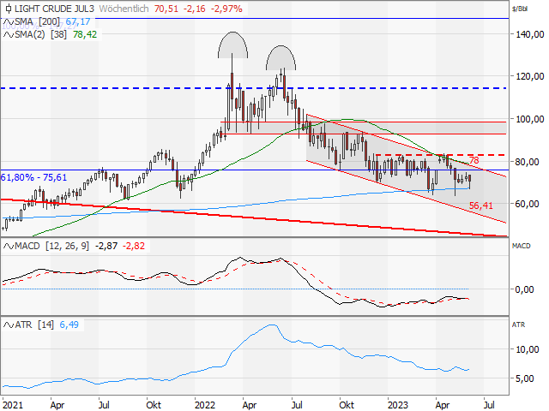This screenshot has width=549, height=411.
Task: Click the second dome marker above the June 2022 peak
Action: pyautogui.click(x=281, y=57)
